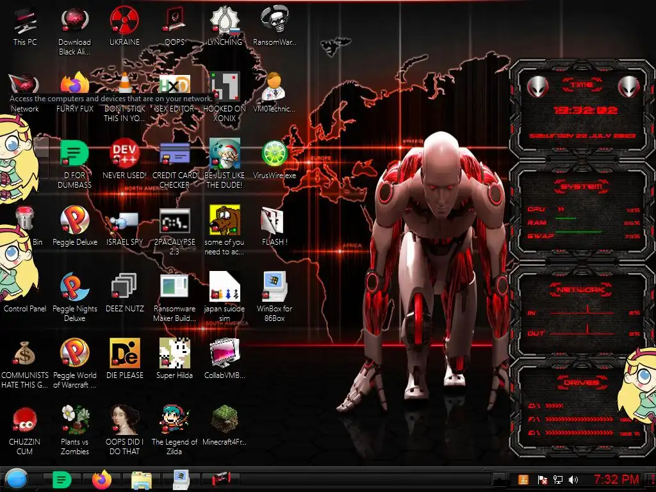
Task: Launch Firefox from the taskbar
Action: coord(102,479)
